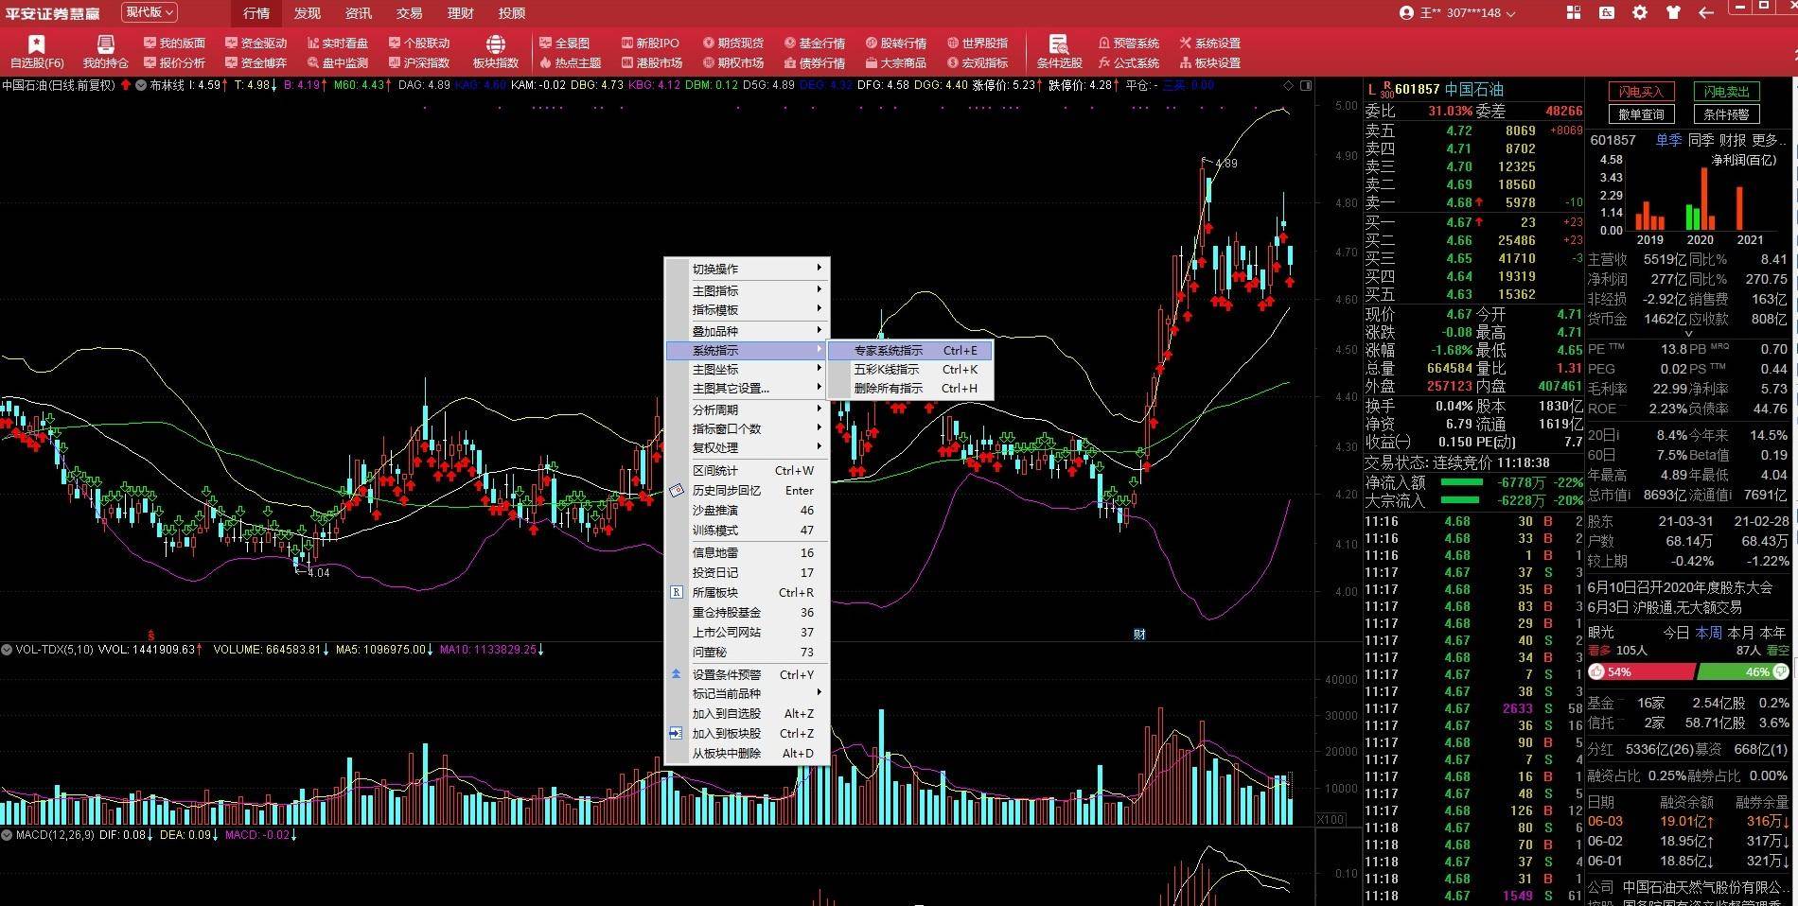Open 系统设置 wrench item
This screenshot has height=906, width=1798.
coord(1209,43)
